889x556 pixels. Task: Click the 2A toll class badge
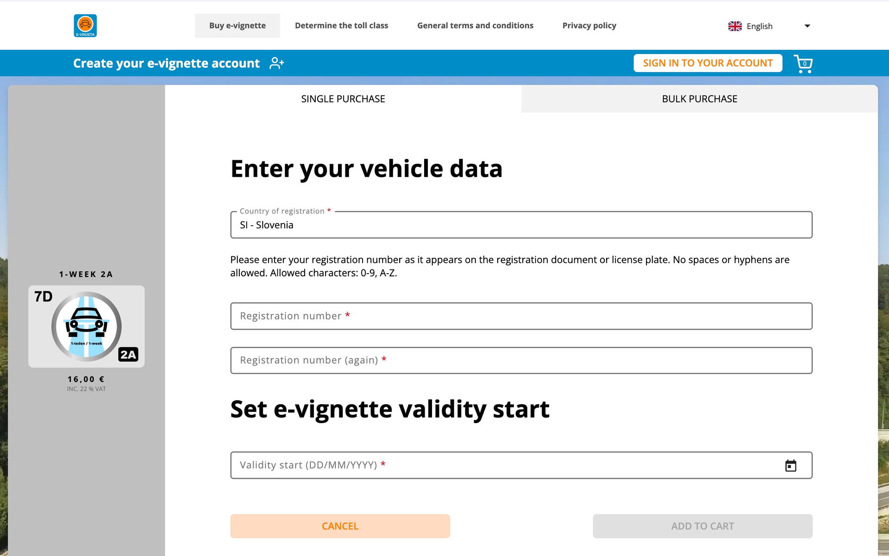(x=128, y=355)
